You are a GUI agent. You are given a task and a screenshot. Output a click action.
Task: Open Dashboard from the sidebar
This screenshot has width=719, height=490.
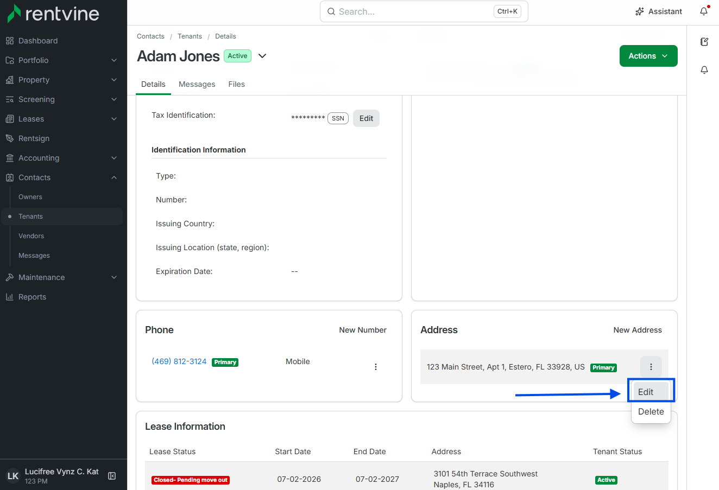point(37,41)
